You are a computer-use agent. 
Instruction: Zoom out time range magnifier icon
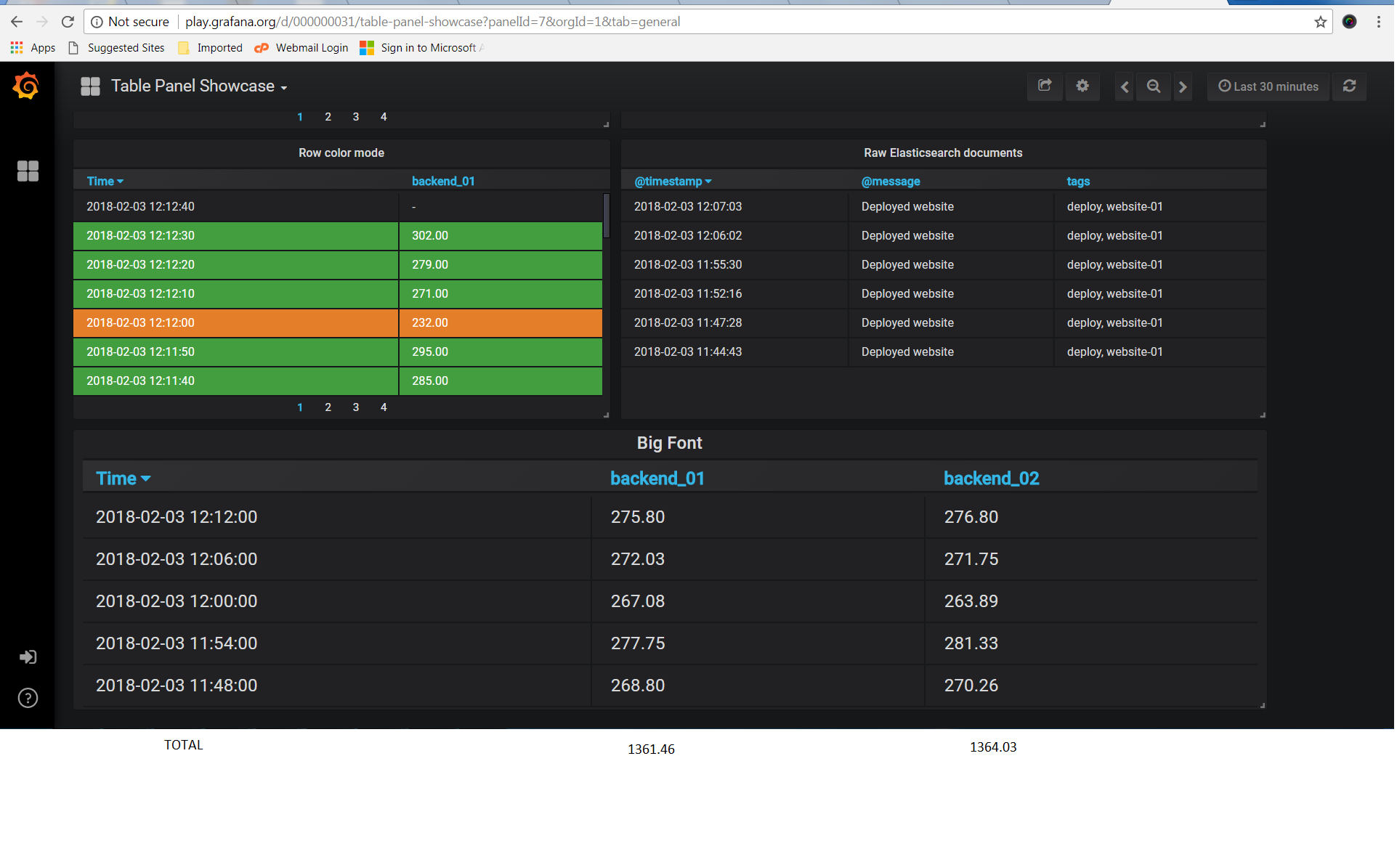point(1153,86)
